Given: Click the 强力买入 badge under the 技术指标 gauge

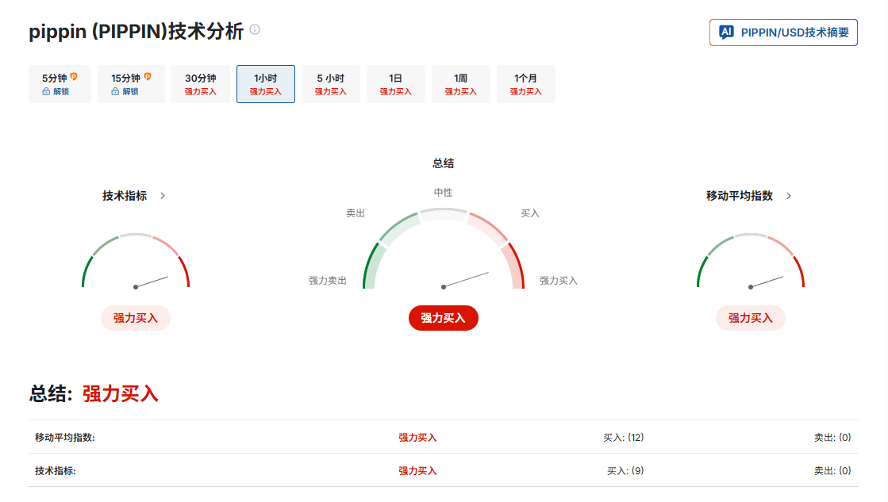Looking at the screenshot, I should (136, 318).
